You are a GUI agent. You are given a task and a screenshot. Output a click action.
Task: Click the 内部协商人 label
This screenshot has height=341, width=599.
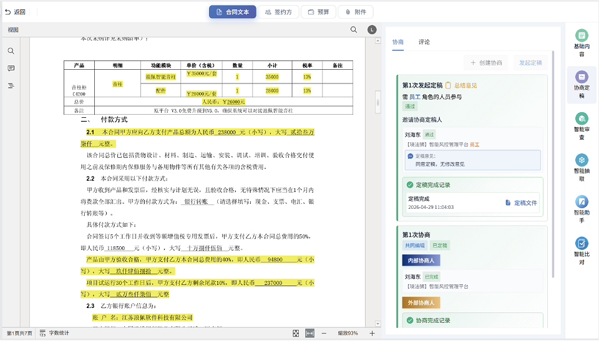(x=421, y=261)
